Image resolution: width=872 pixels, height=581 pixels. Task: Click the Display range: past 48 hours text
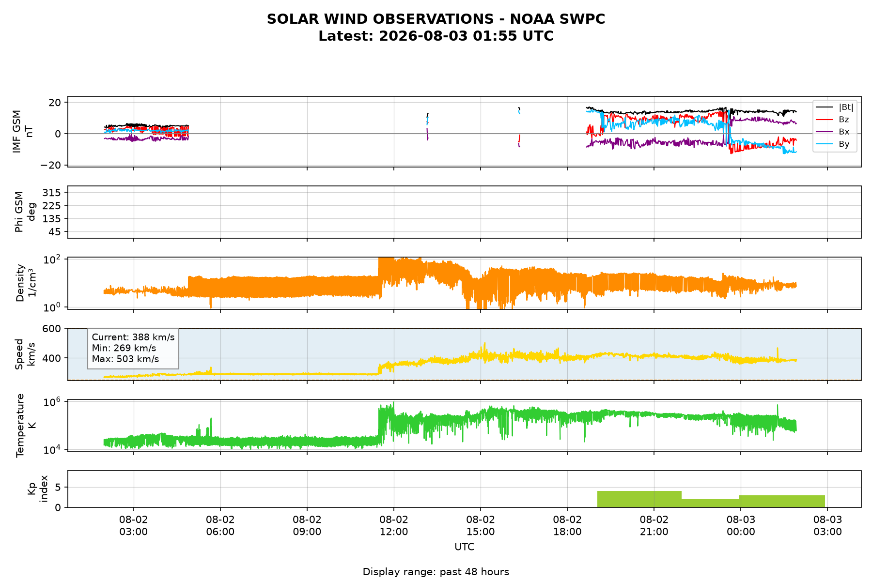(x=436, y=572)
